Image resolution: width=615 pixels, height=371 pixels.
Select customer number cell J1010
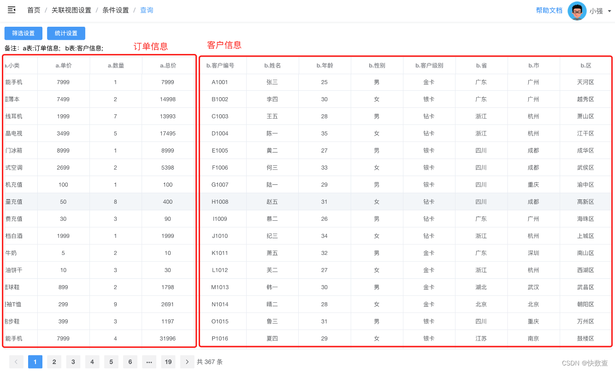click(220, 236)
